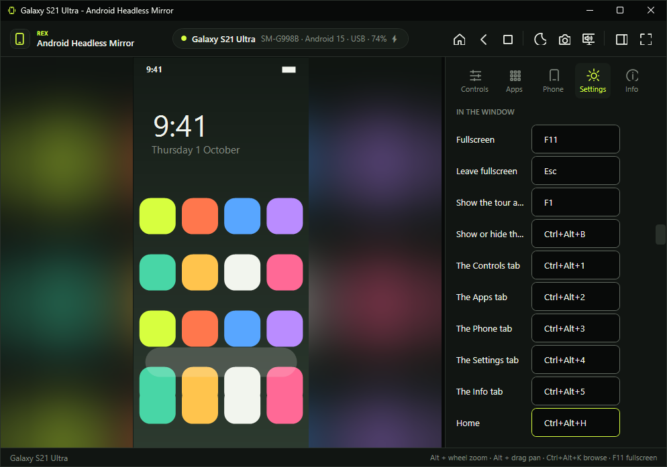Screen dimensions: 667x467
Task: Select the Ctrl+Alt+3 shortcut field
Action: click(x=576, y=328)
